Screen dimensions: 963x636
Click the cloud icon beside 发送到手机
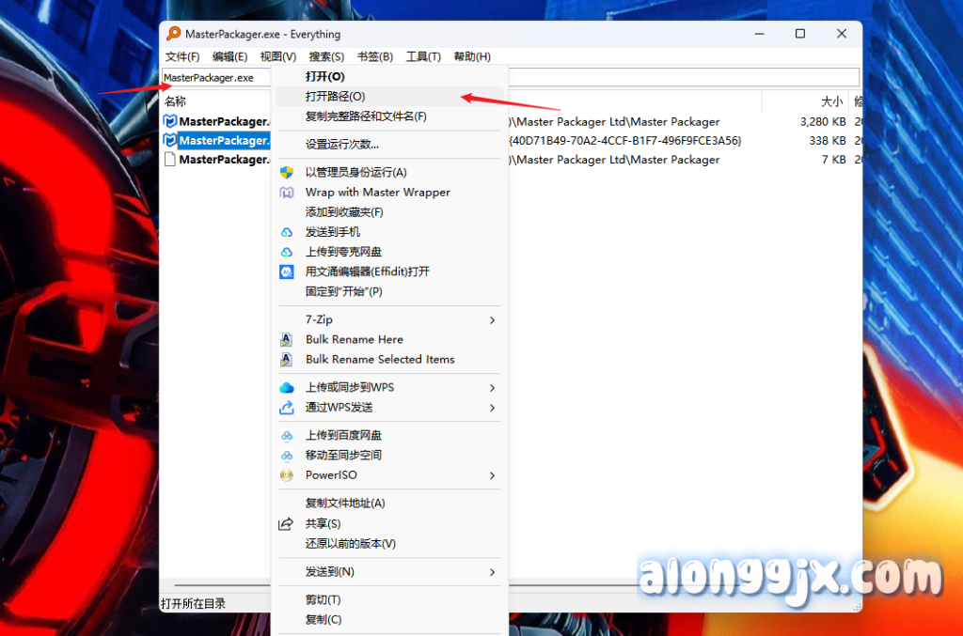[x=287, y=232]
